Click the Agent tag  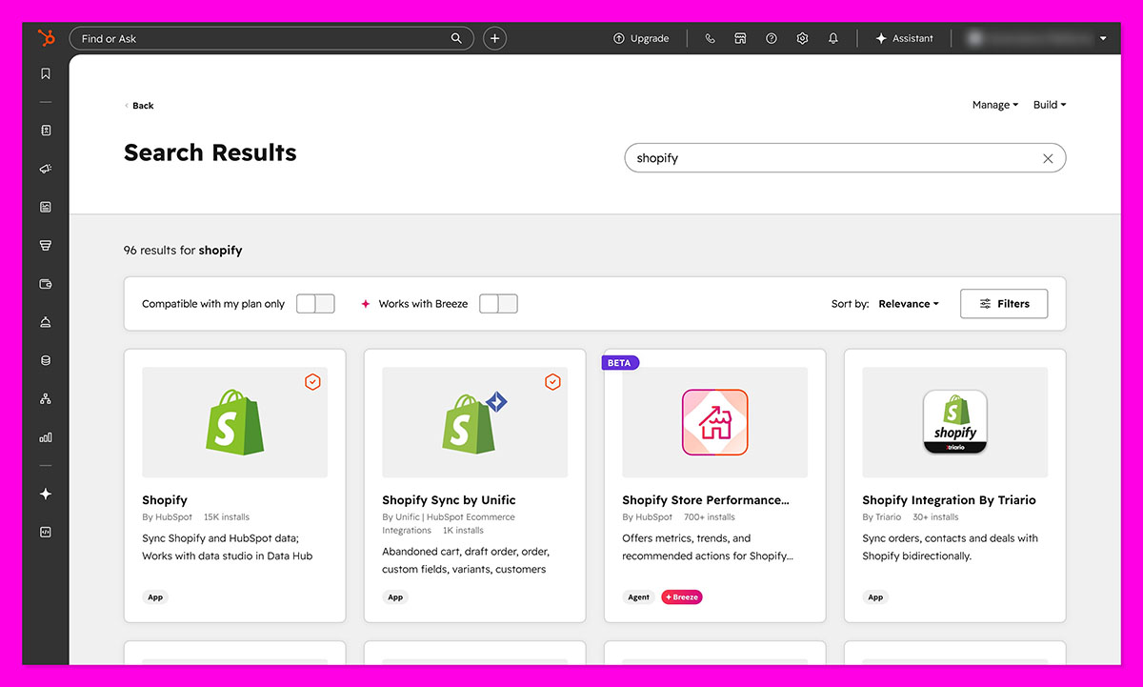click(638, 597)
